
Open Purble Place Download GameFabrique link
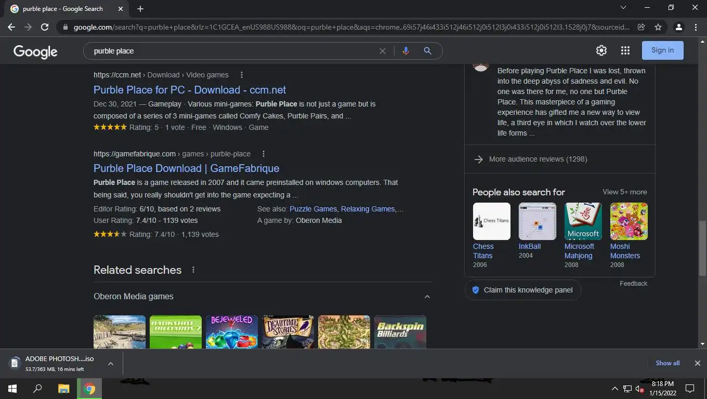(x=187, y=168)
